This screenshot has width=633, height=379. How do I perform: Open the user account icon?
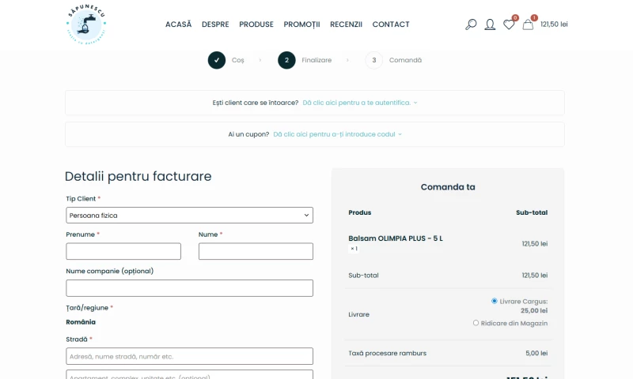pos(490,24)
